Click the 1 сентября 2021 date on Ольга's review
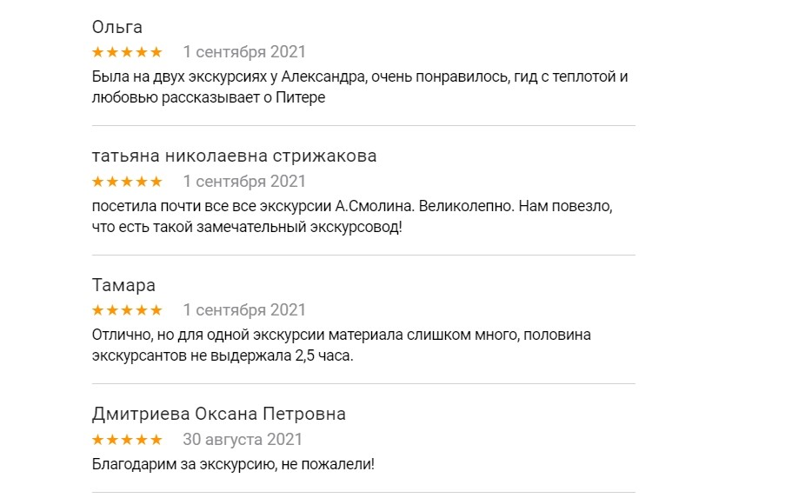This screenshot has height=498, width=792. pos(244,52)
